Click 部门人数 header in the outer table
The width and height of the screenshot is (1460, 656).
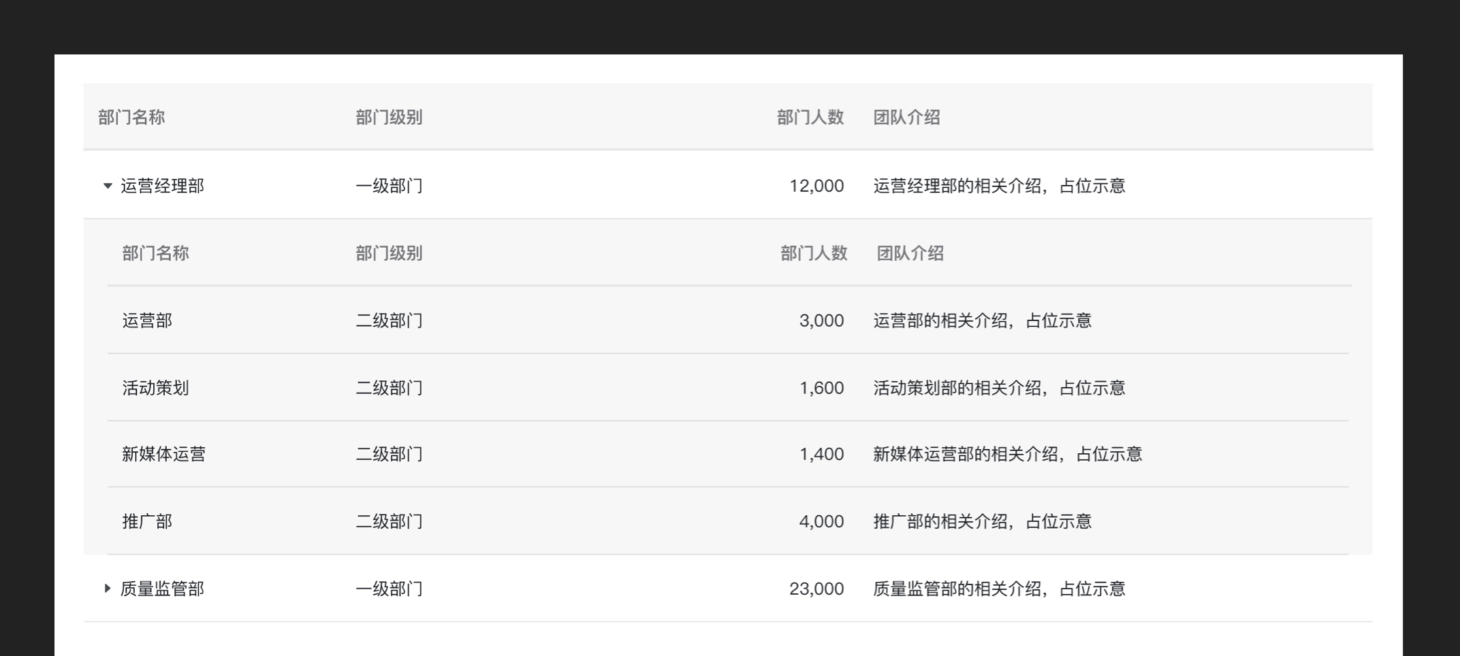tap(810, 118)
